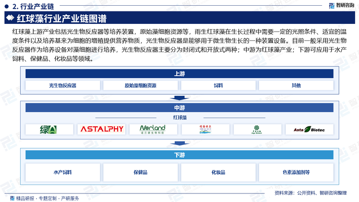
Task: Select the 光生物反应器 box
Action: (63, 85)
